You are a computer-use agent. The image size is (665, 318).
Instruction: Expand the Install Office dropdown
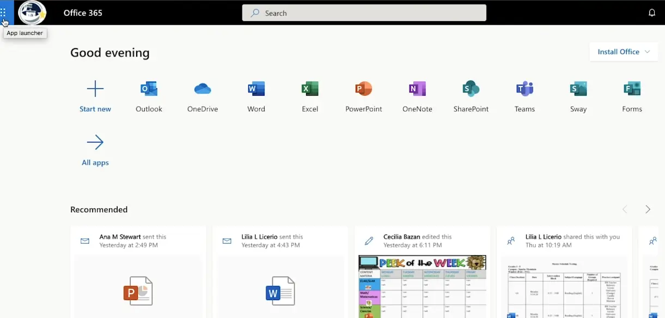coord(624,52)
